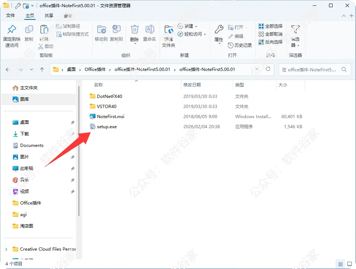
Task: Click the search box field
Action: click(x=315, y=70)
